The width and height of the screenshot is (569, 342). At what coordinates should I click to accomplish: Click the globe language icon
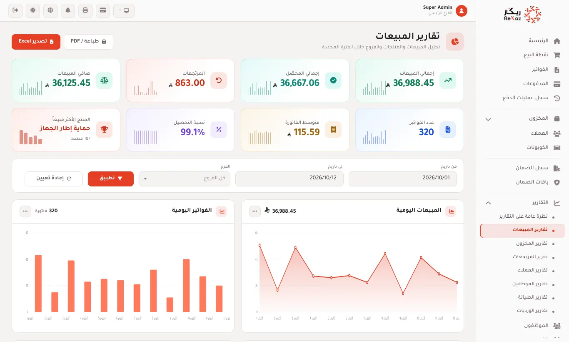(x=50, y=10)
